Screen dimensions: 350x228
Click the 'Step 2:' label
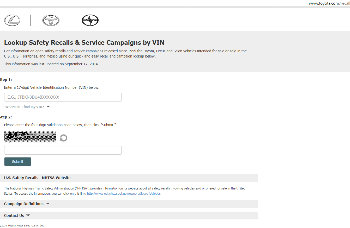pos(6,117)
